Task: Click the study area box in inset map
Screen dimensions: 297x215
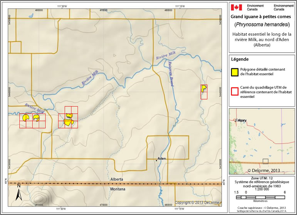Action: [x=265, y=161]
